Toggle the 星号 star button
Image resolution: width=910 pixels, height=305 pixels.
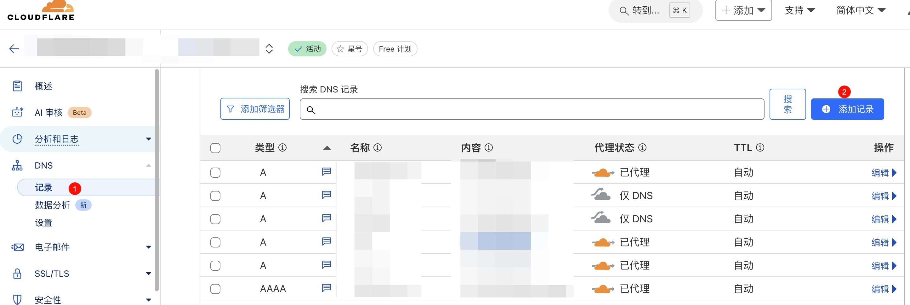click(x=350, y=49)
